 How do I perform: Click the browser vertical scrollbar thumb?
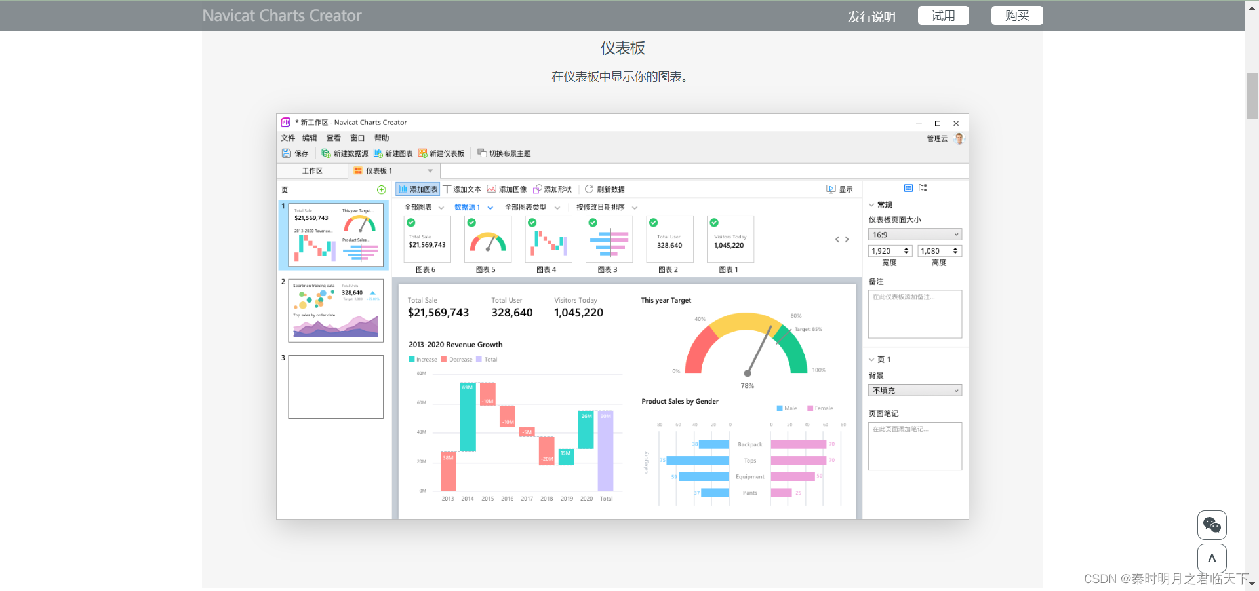1252,96
